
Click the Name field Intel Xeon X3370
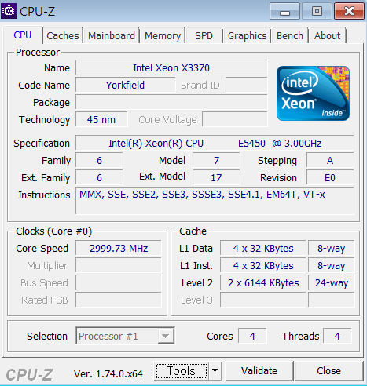171,68
